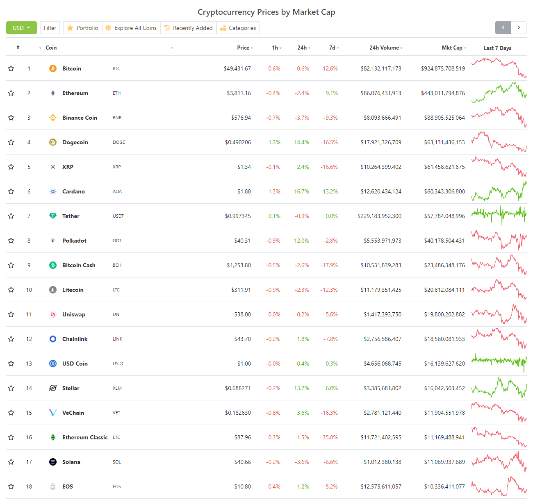Open the 24h Volume sort dropdown

401,48
